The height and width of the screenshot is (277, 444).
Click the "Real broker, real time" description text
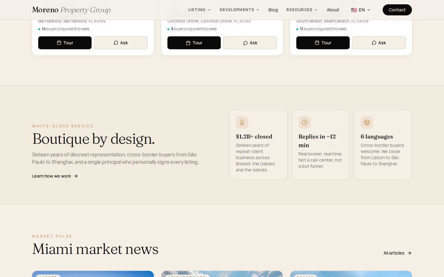click(320, 160)
